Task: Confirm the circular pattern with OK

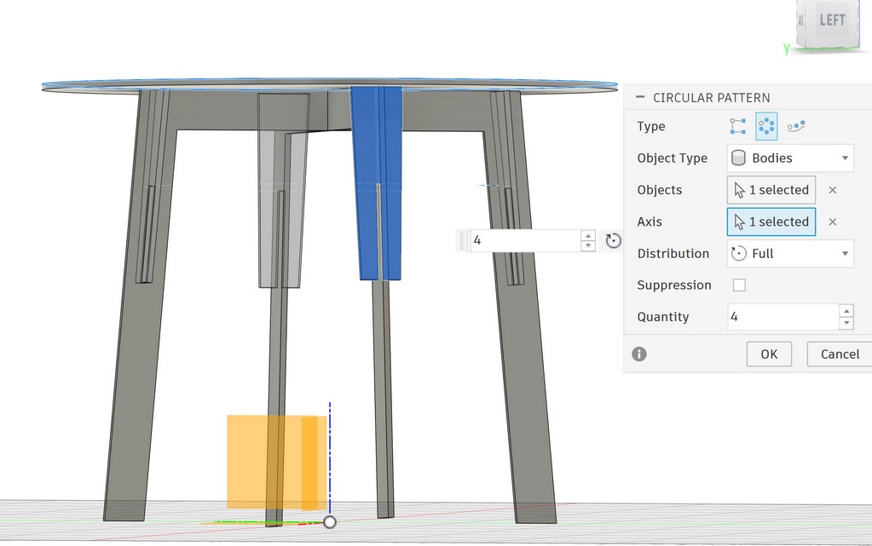Action: click(x=769, y=354)
